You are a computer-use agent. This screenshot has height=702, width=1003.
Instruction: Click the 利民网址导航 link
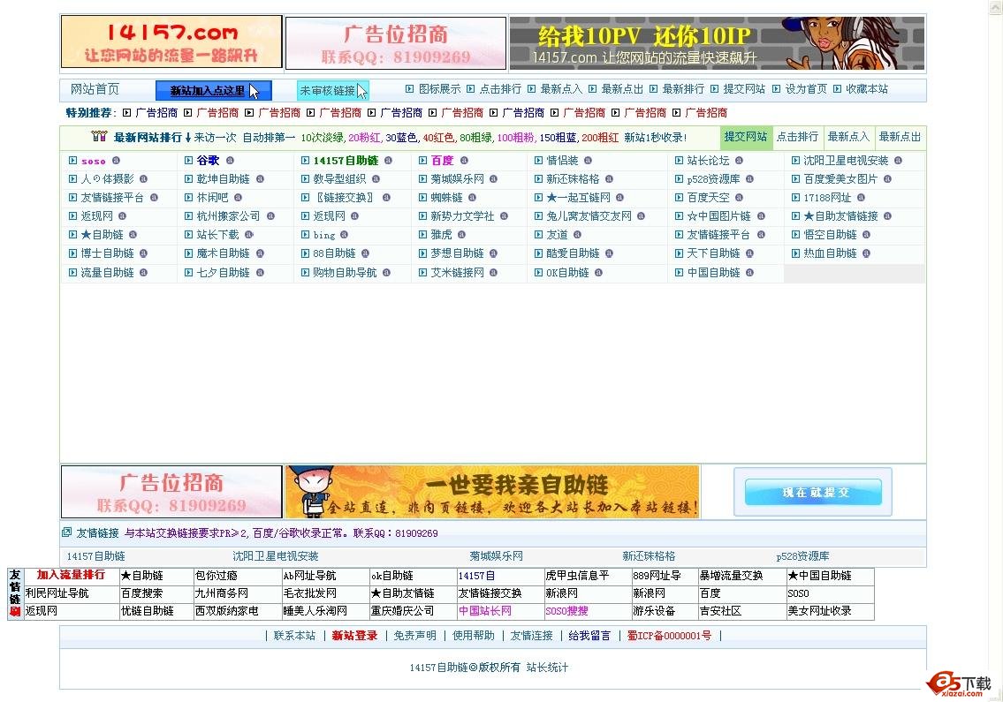57,593
